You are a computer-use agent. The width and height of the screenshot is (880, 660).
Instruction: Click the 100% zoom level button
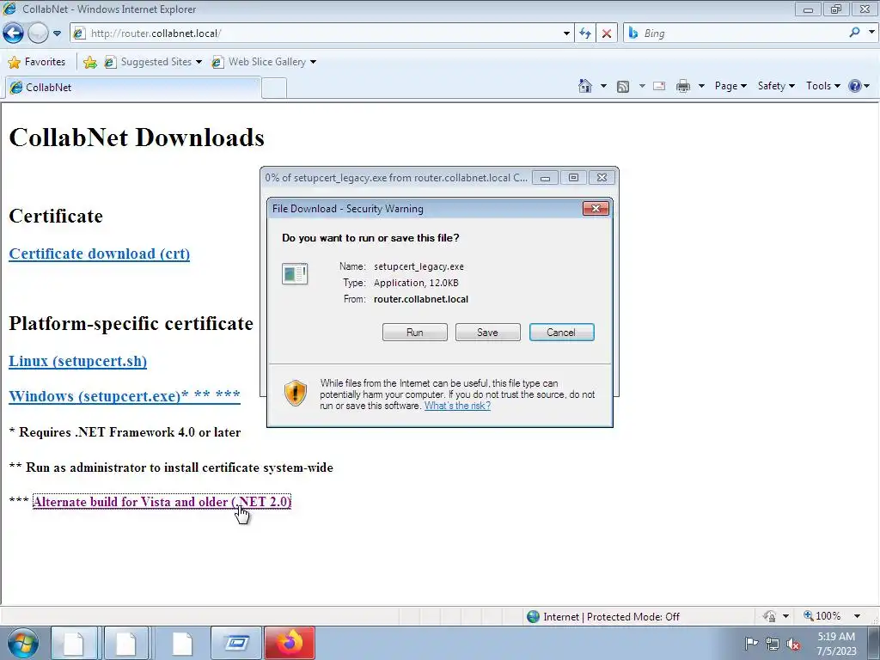click(x=822, y=615)
